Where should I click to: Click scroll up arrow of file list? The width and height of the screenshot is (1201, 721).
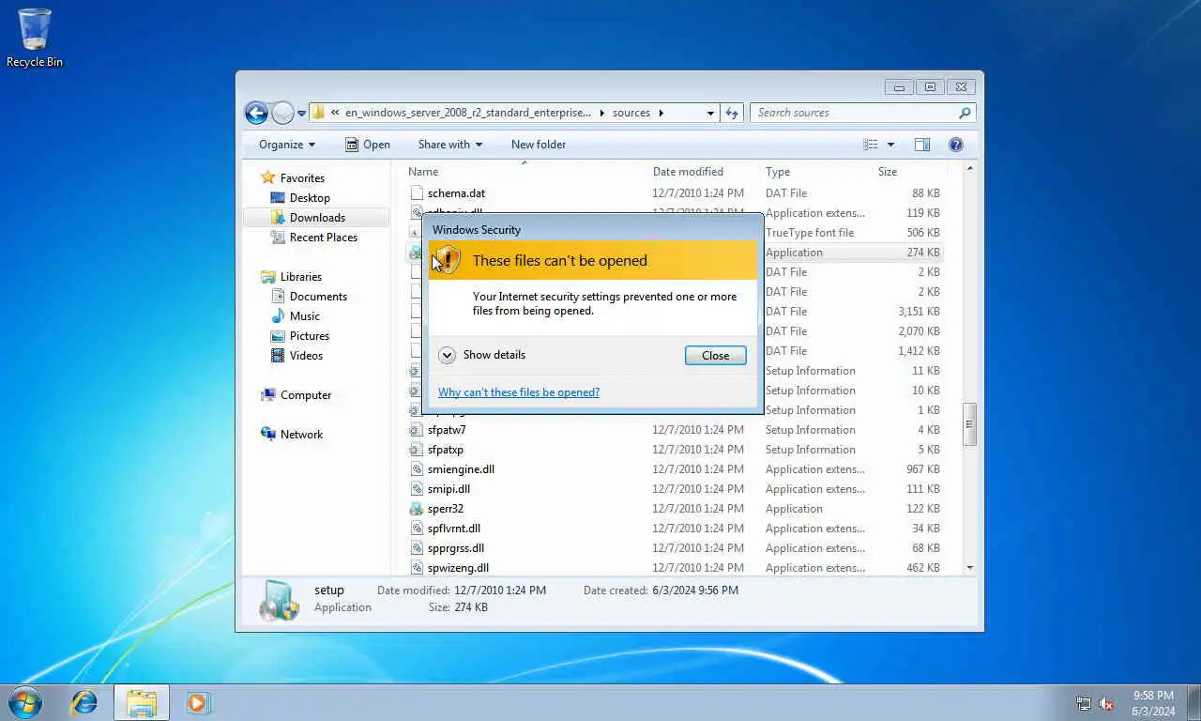969,169
